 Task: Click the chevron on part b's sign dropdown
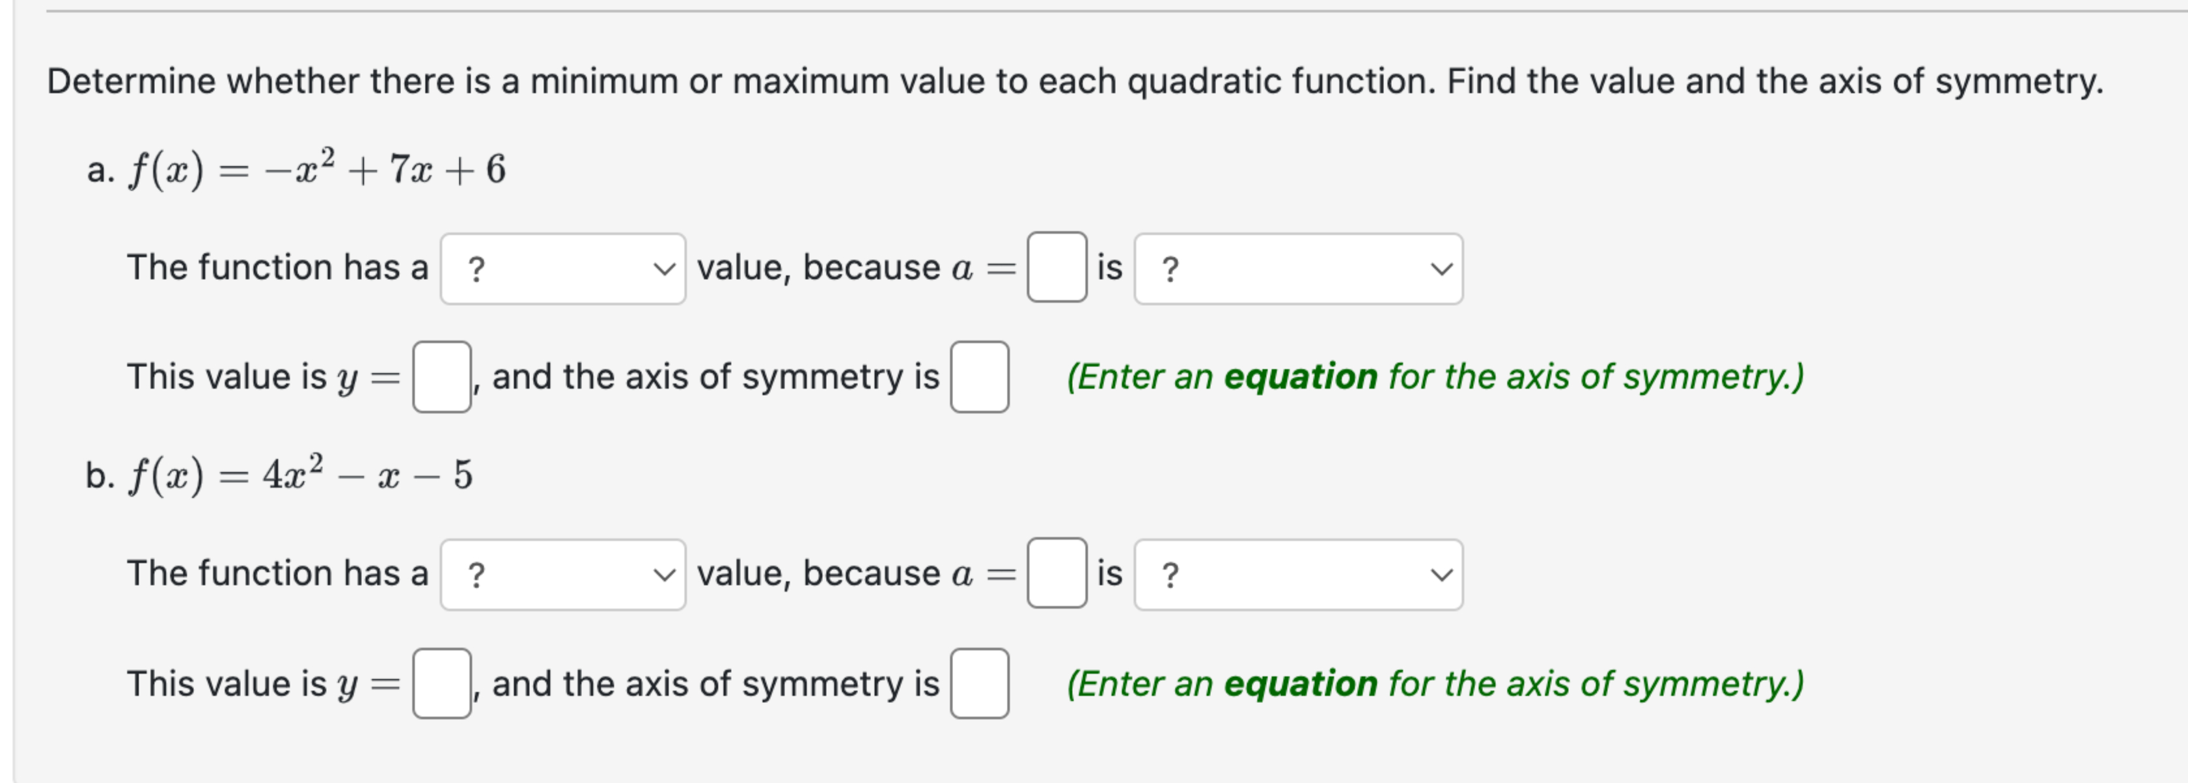tap(1442, 575)
